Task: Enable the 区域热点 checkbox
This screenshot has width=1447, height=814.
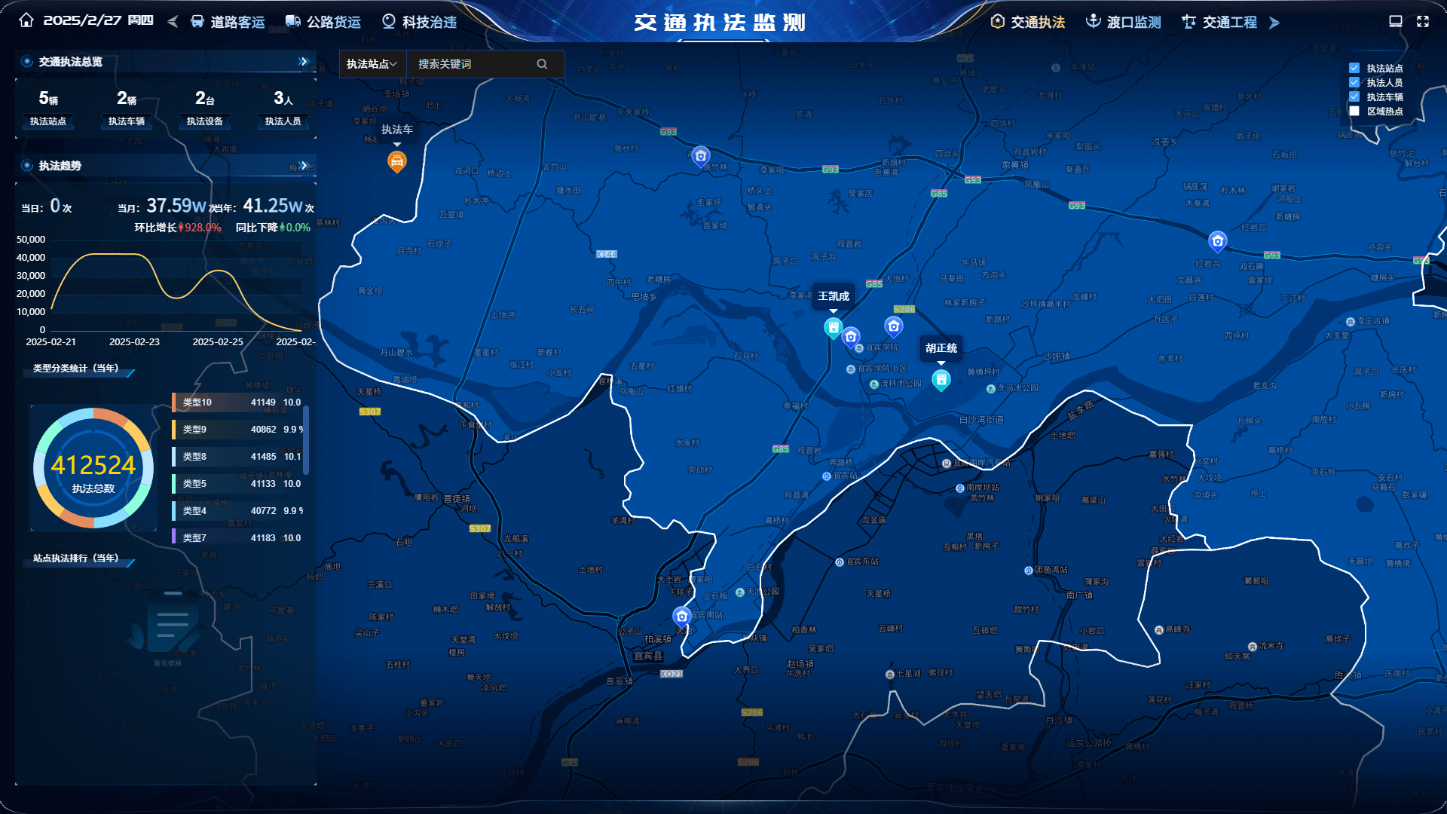Action: click(x=1354, y=111)
